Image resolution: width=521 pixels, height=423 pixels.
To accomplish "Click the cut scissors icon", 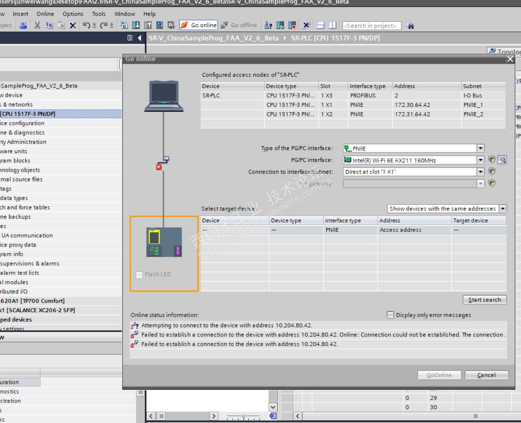I will [x=37, y=25].
